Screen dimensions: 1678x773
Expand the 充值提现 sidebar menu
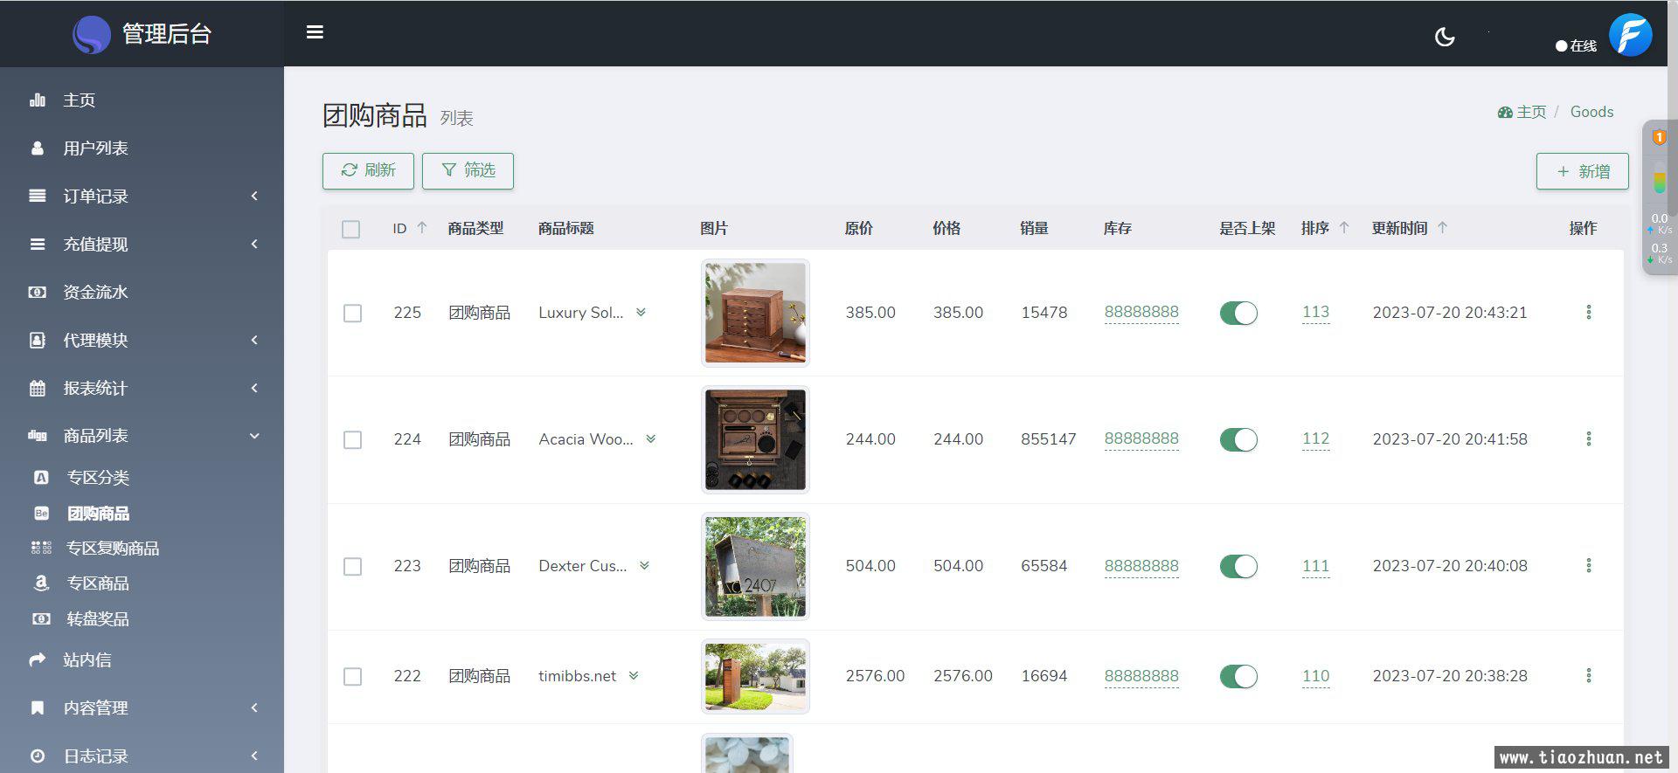[142, 245]
